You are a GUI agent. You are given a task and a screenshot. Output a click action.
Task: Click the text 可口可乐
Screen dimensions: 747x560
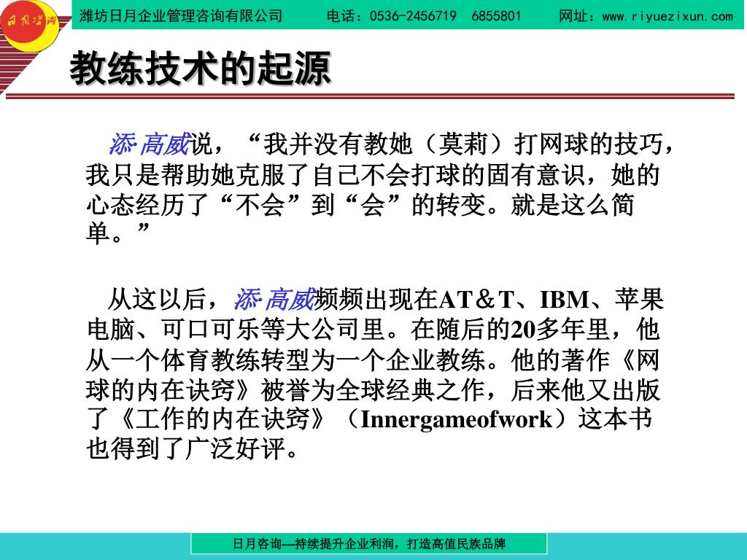(x=211, y=329)
